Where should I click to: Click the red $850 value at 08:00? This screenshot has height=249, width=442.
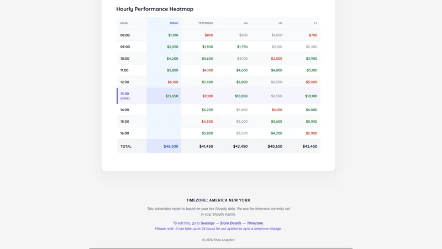209,35
